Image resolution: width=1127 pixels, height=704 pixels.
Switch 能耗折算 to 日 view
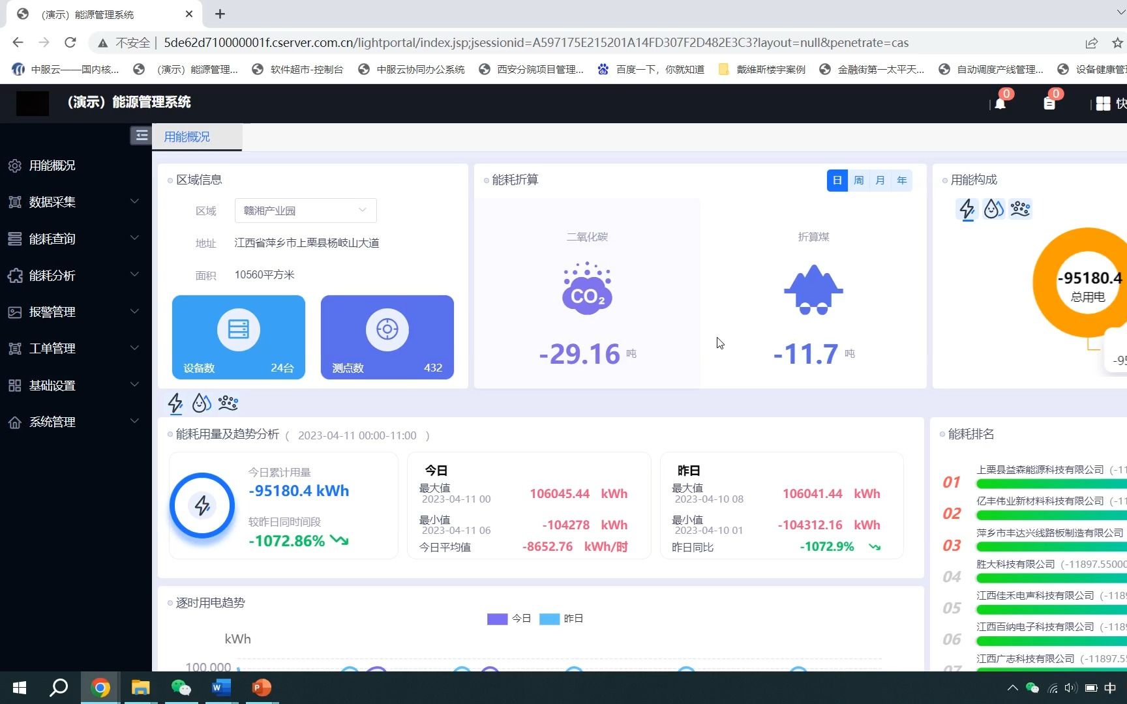pos(837,181)
